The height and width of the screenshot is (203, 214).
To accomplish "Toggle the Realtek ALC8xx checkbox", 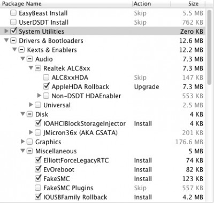I will click(38, 68).
